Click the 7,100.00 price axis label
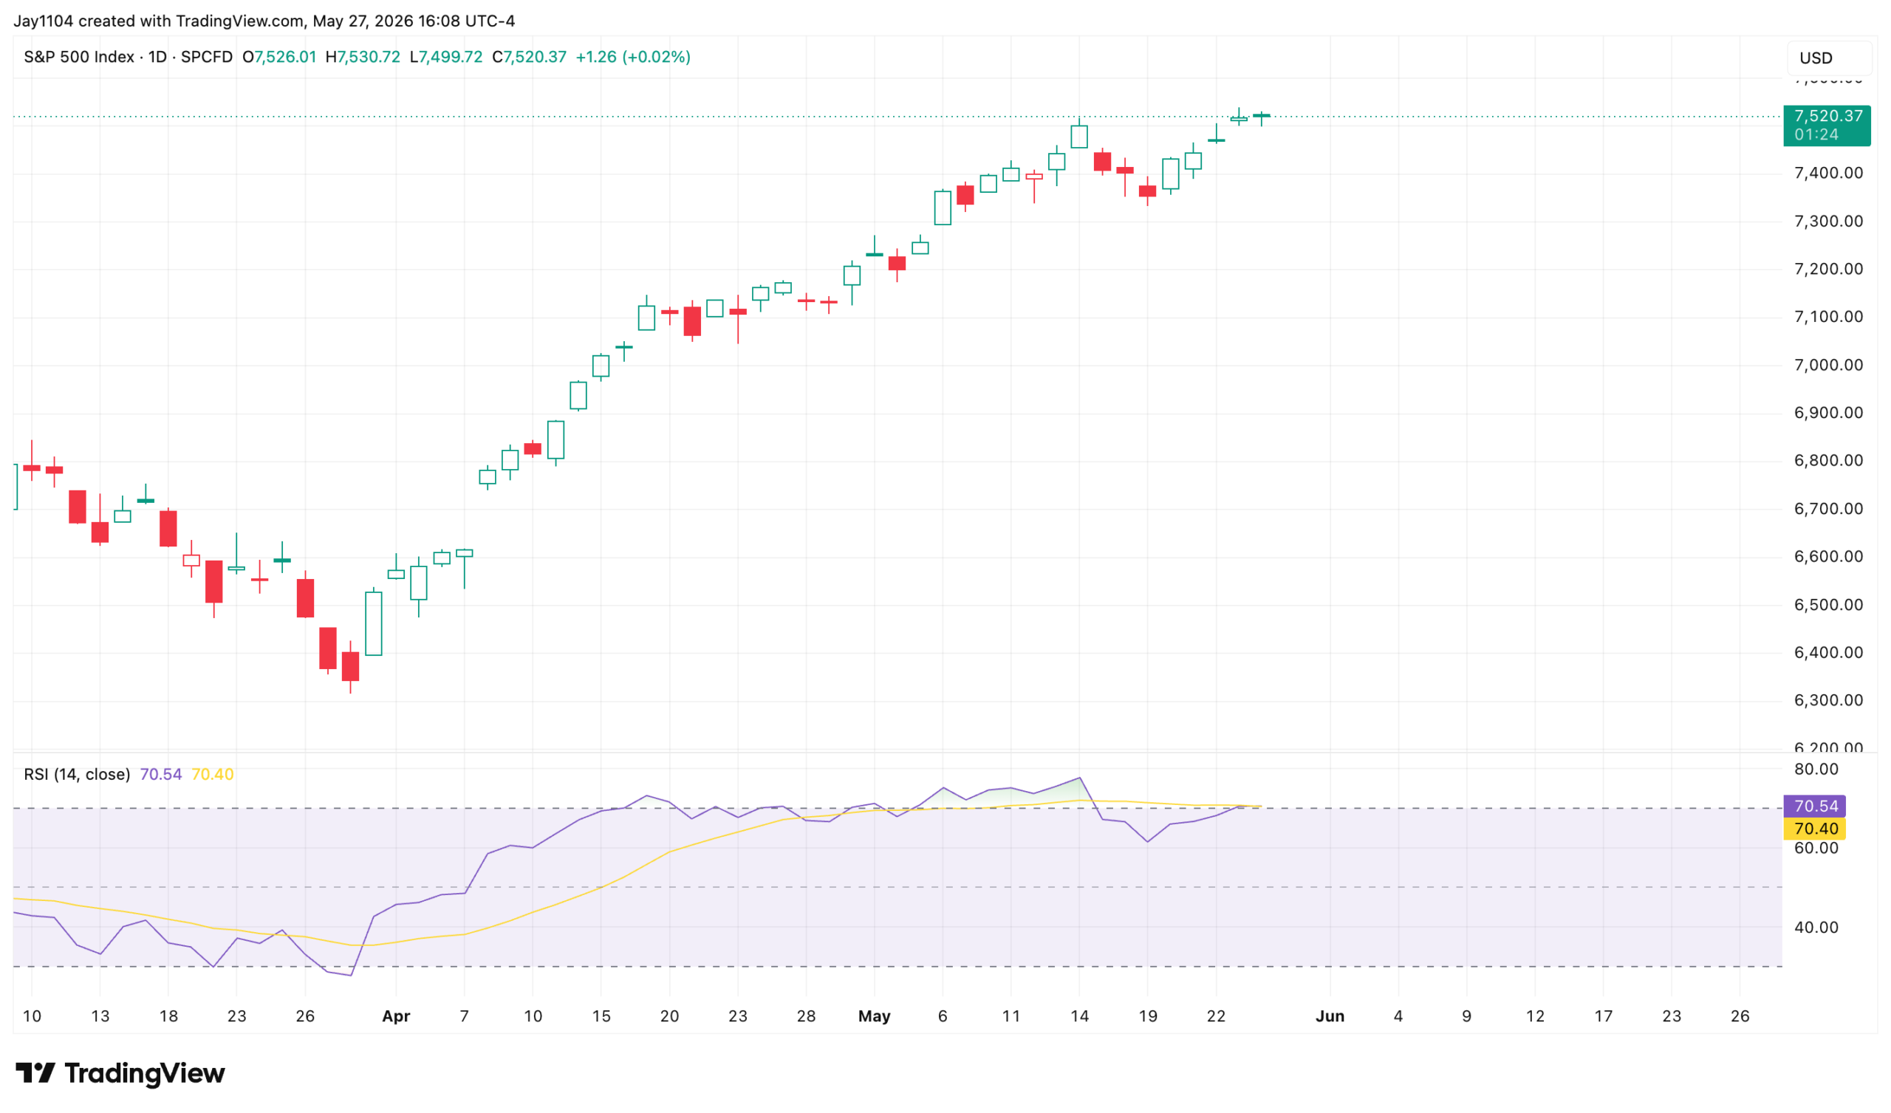Image resolution: width=1891 pixels, height=1113 pixels. [1828, 317]
